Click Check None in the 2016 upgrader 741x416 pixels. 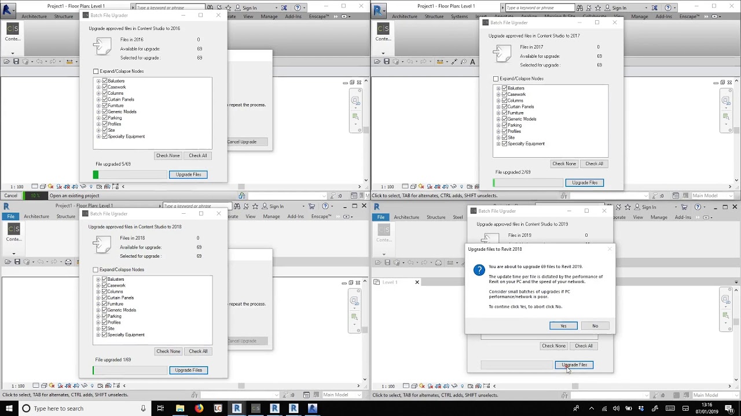168,155
